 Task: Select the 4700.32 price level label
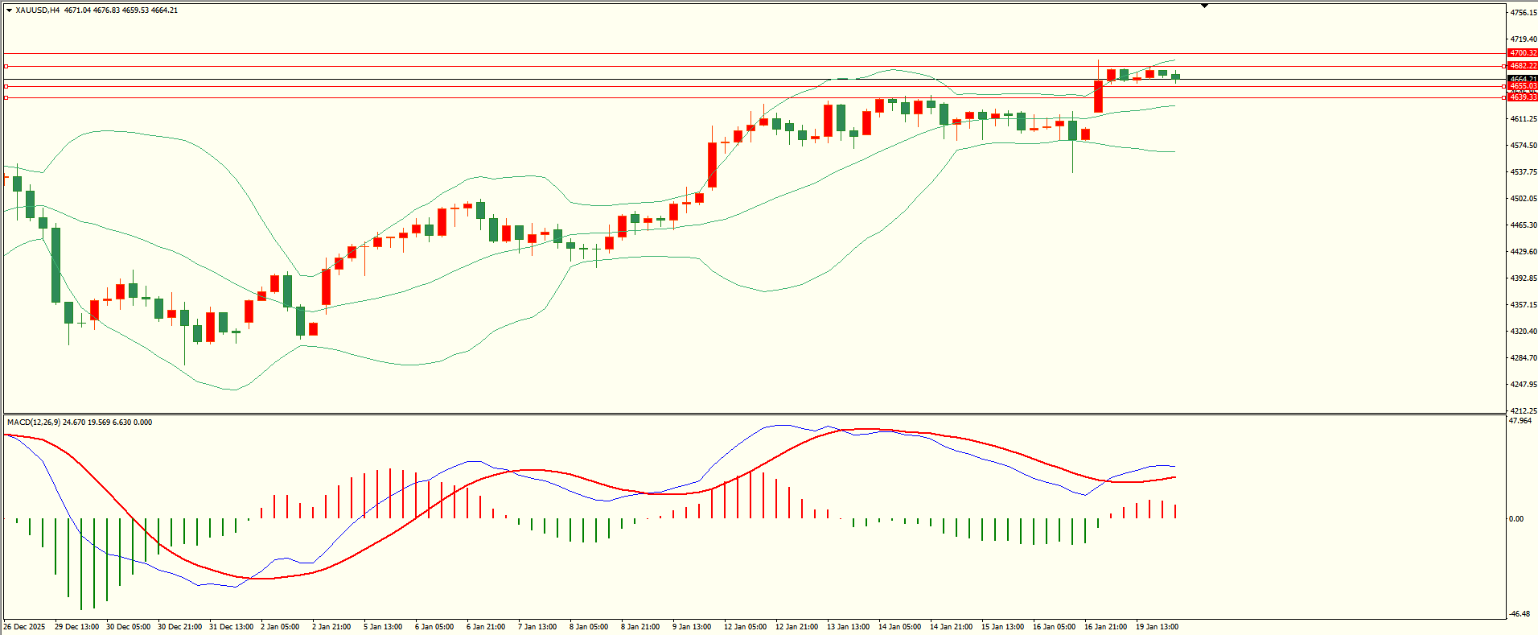(x=1523, y=53)
